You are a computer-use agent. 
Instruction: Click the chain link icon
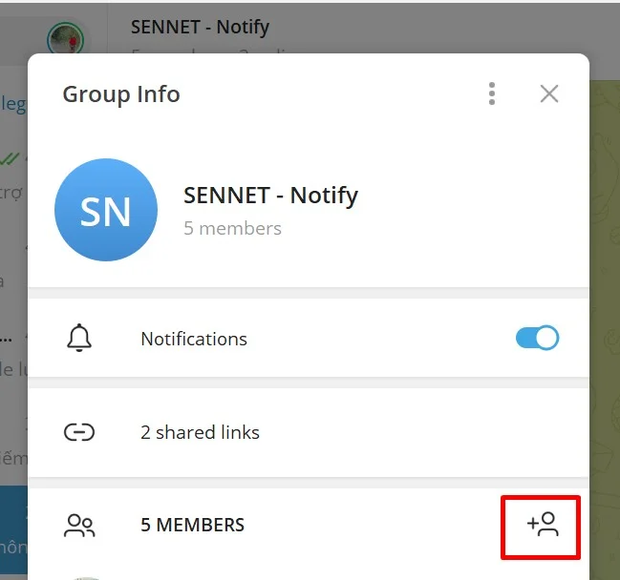click(x=79, y=432)
